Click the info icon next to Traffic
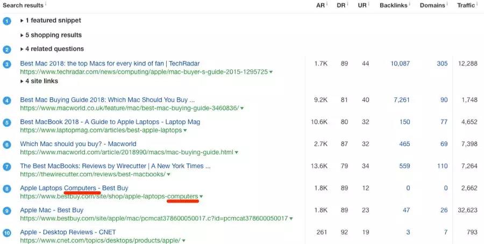The image size is (484, 244). (478, 4)
